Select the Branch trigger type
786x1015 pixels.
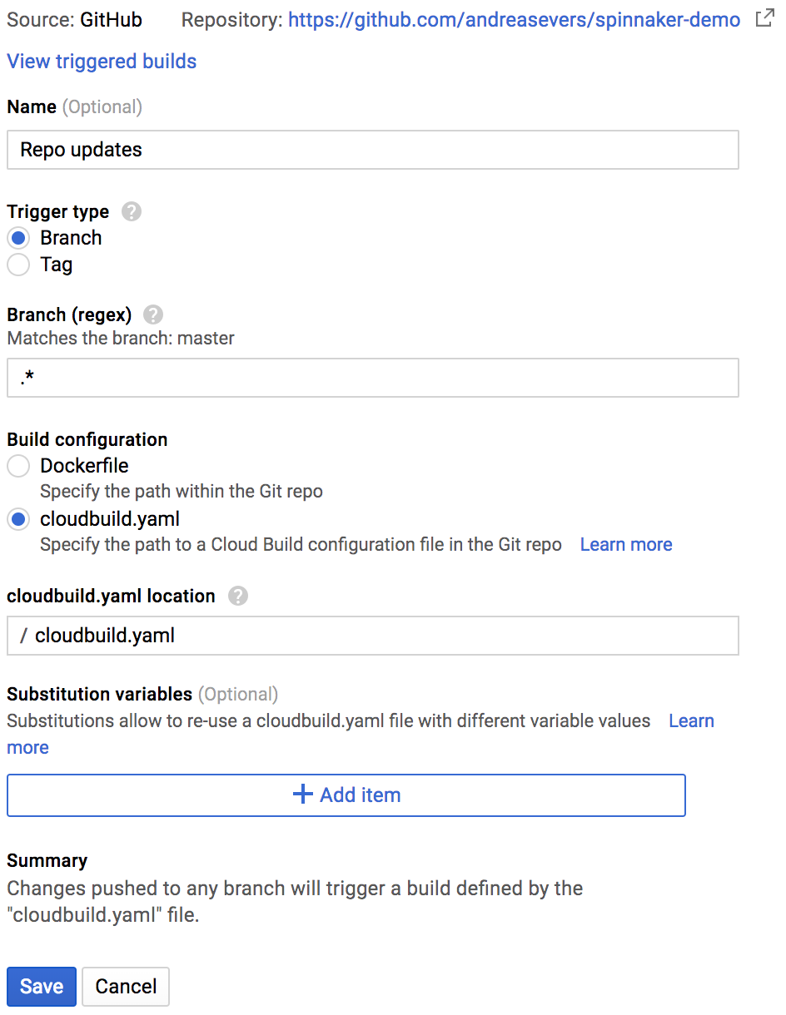point(18,238)
